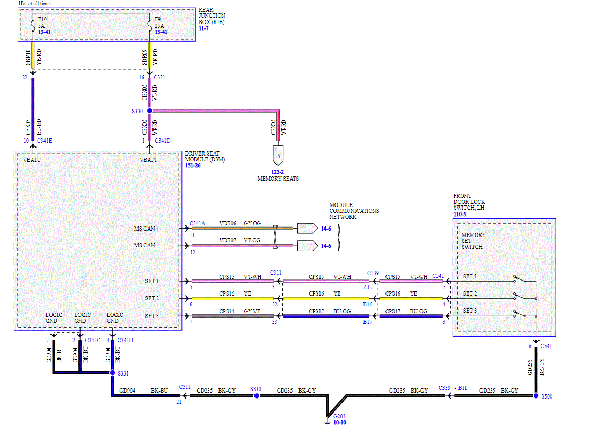Open the 110-5 door lock switch reference
The height and width of the screenshot is (427, 590).
click(460, 214)
